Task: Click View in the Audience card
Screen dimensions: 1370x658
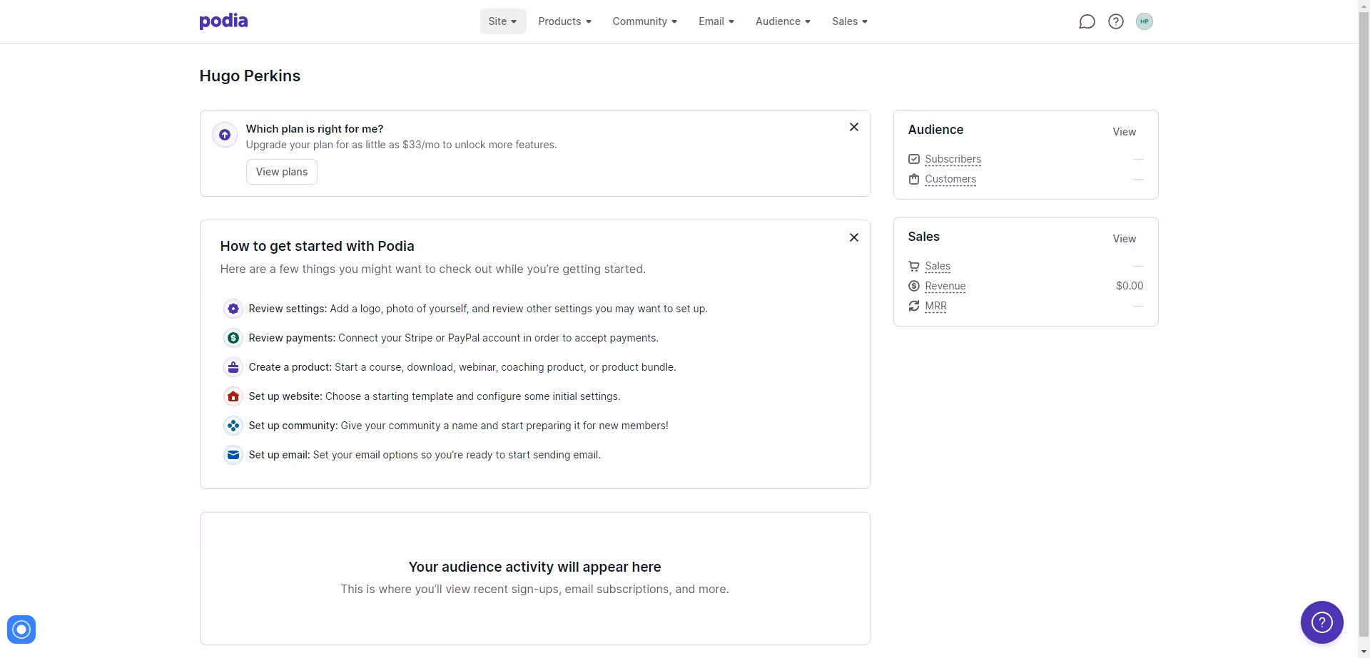Action: tap(1125, 132)
